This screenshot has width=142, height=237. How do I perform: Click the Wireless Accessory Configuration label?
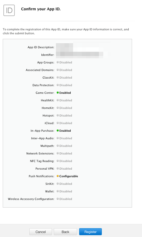[31, 199]
